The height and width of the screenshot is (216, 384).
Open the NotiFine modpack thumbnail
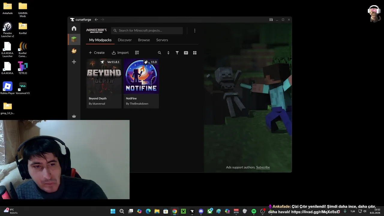[x=141, y=76]
